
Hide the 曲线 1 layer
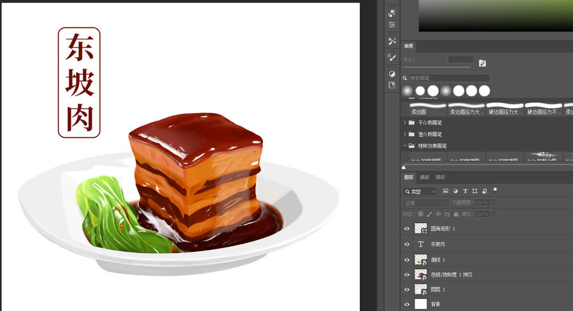(x=407, y=260)
